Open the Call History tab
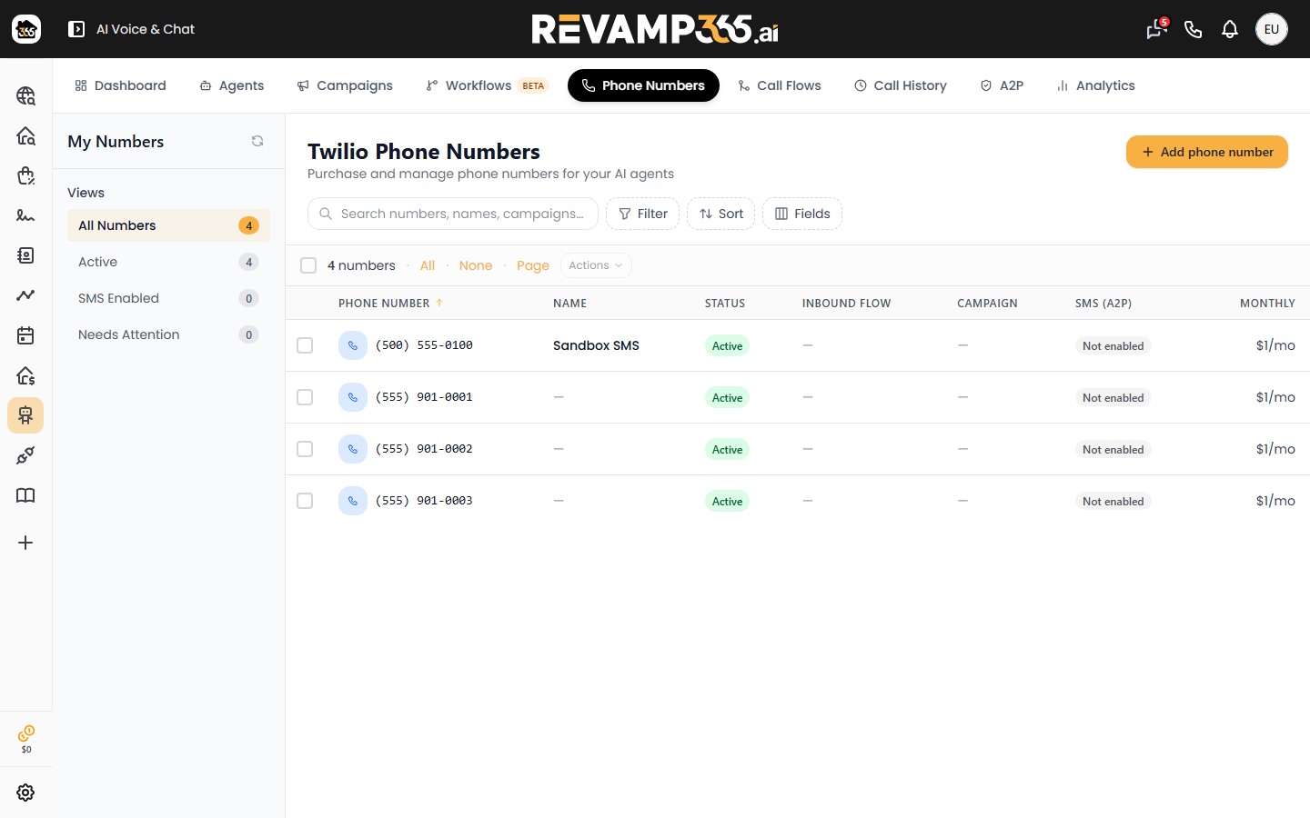The width and height of the screenshot is (1310, 818). point(901,85)
